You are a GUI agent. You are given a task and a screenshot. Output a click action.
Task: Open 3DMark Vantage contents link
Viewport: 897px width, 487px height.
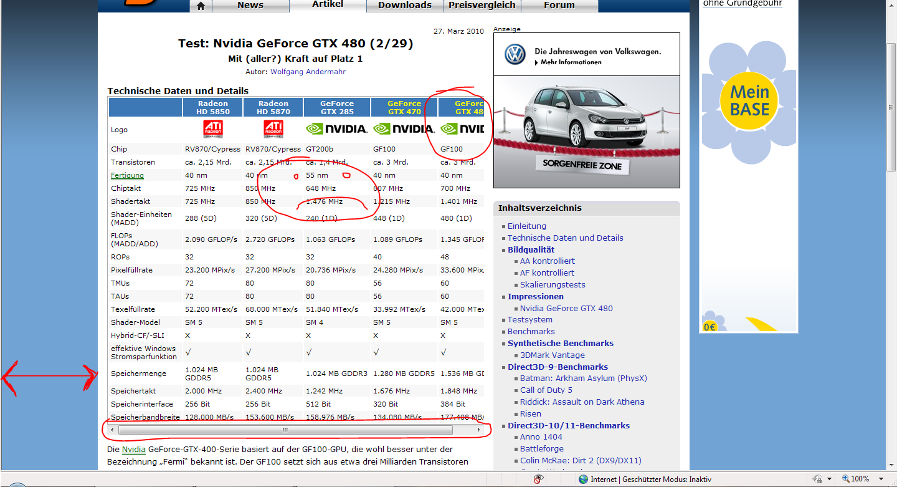[x=553, y=355]
